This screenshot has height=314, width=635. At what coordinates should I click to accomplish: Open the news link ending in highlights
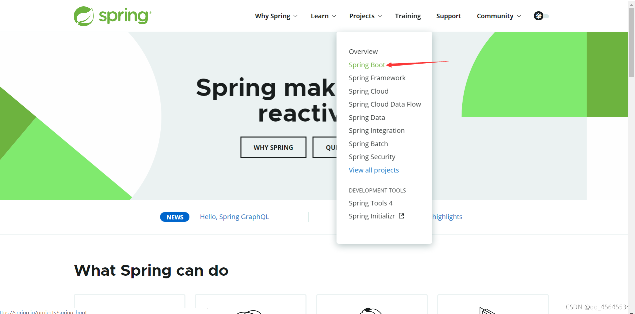click(x=447, y=217)
